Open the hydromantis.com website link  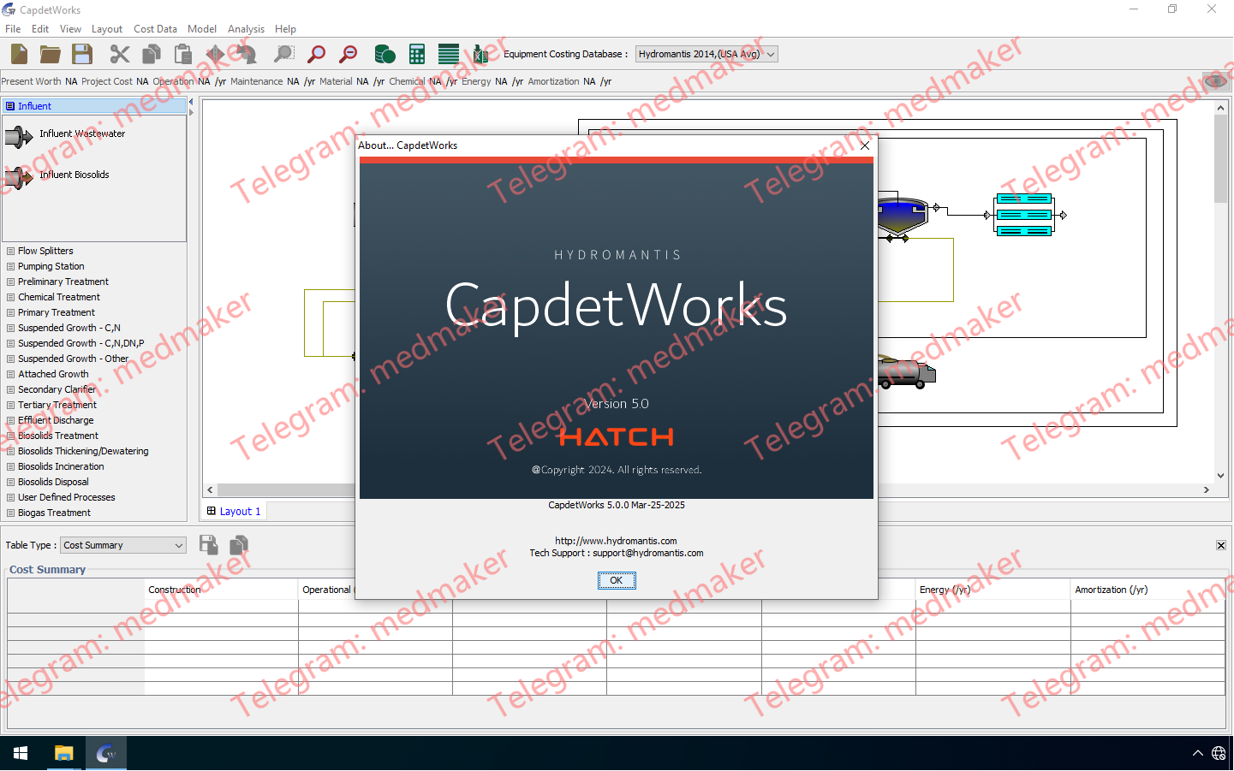point(616,540)
